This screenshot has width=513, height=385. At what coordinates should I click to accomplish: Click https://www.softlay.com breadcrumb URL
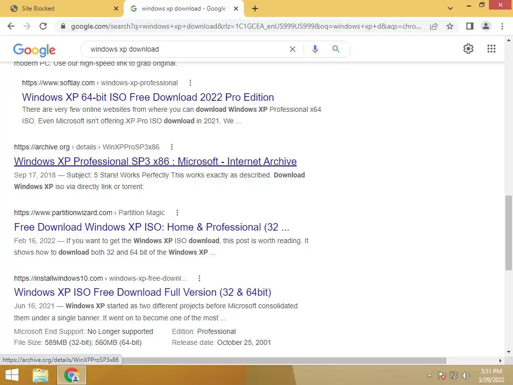click(58, 83)
